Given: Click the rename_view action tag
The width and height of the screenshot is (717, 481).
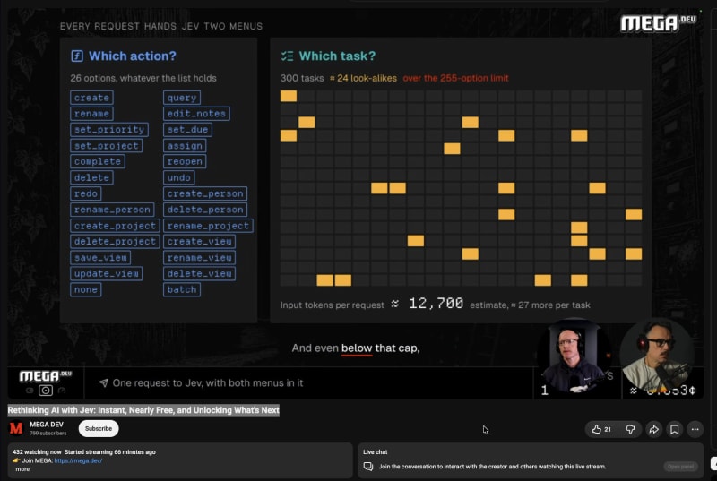Looking at the screenshot, I should click(x=199, y=258).
